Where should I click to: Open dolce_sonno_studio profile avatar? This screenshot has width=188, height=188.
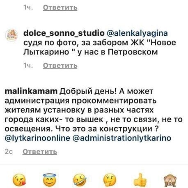point(11,35)
